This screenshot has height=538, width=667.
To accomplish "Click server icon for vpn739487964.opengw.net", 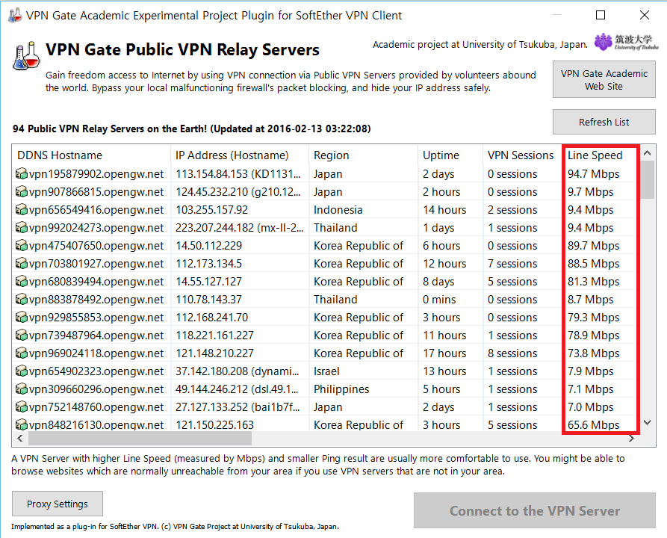I will click(21, 335).
